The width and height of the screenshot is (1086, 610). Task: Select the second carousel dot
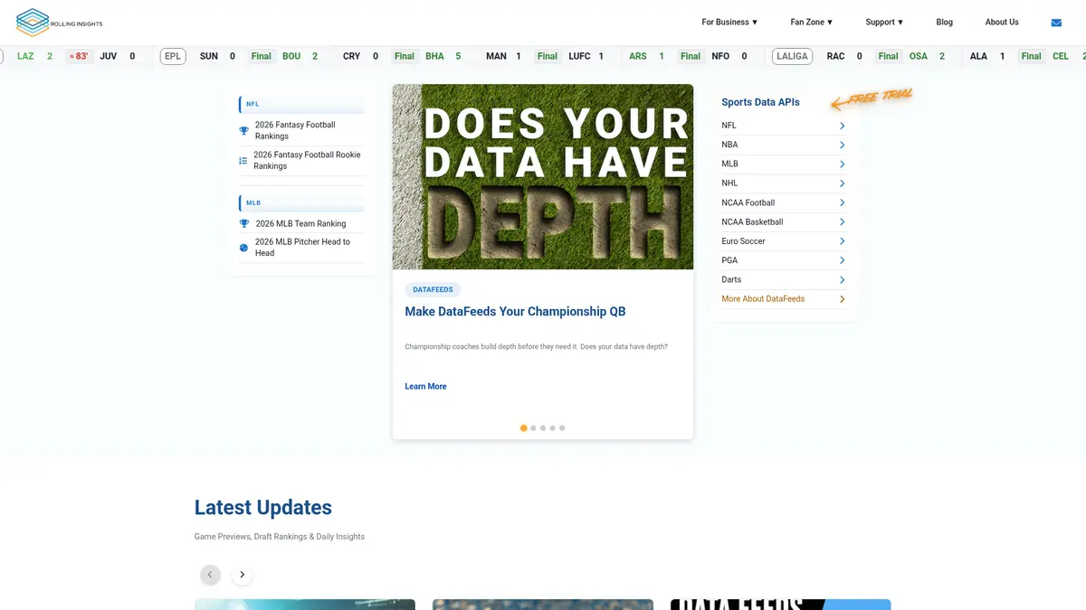point(533,428)
